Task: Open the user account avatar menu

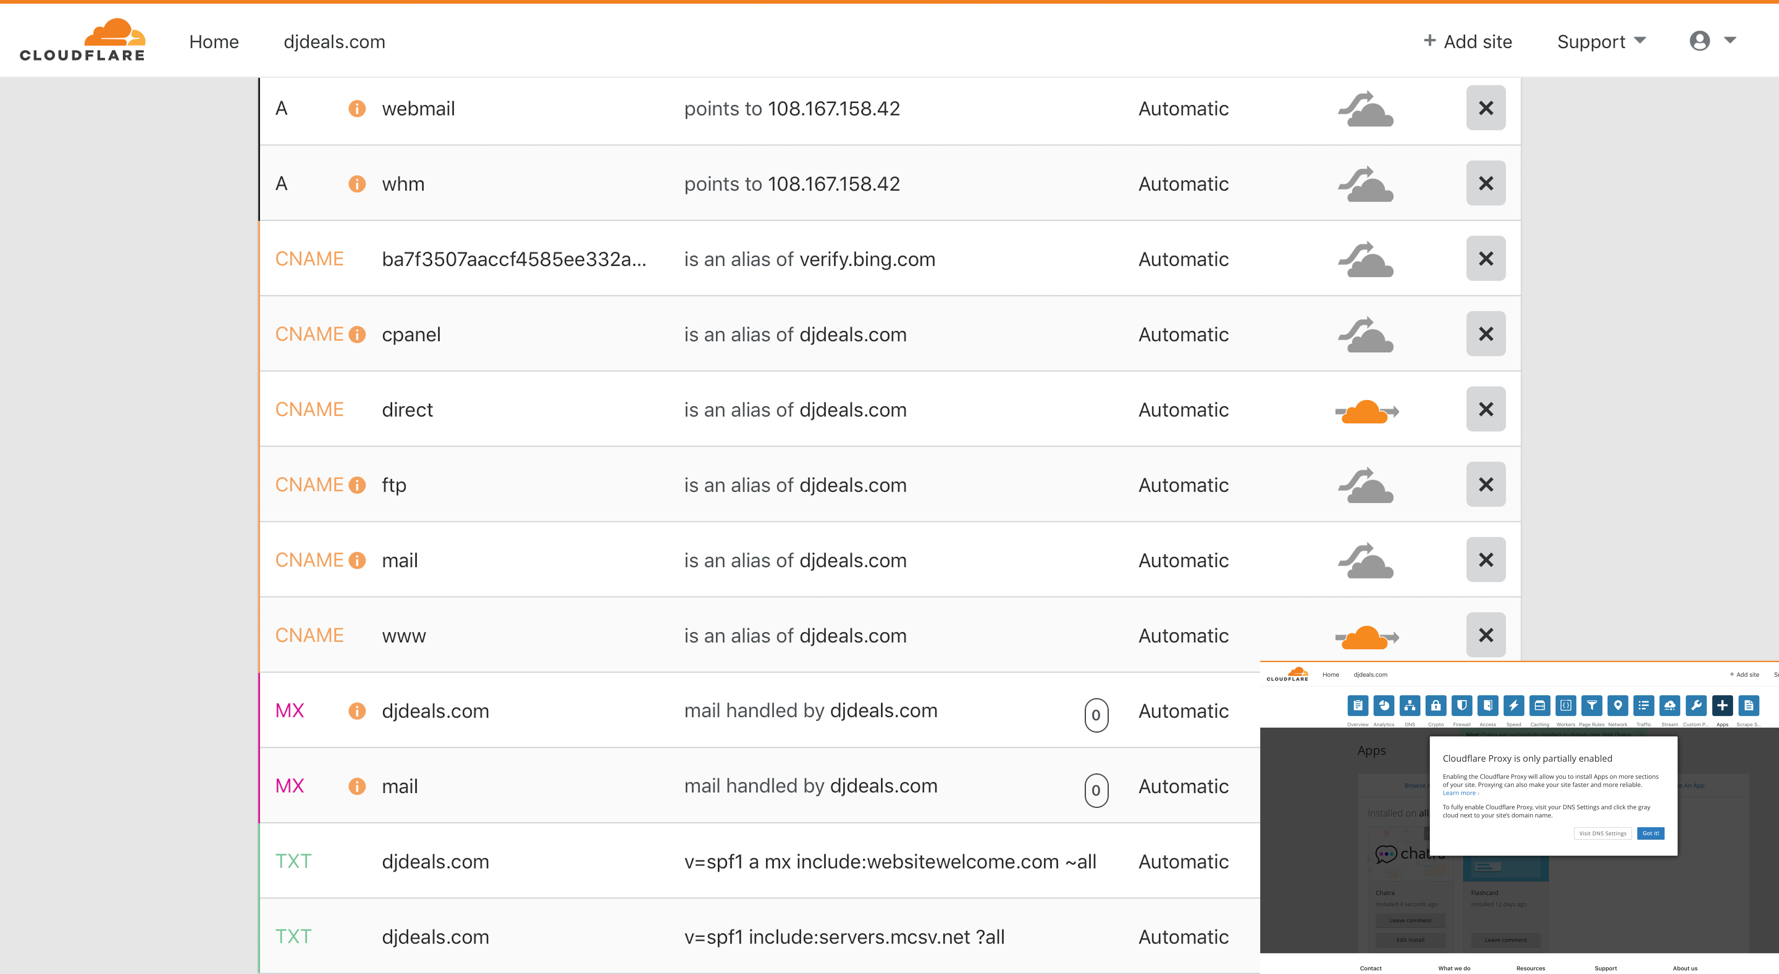Action: click(1699, 41)
